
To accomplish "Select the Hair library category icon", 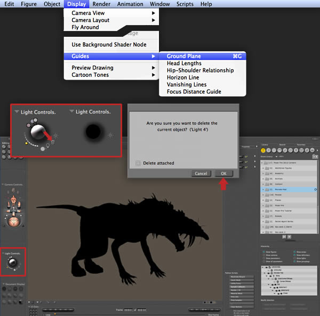I will (x=279, y=151).
